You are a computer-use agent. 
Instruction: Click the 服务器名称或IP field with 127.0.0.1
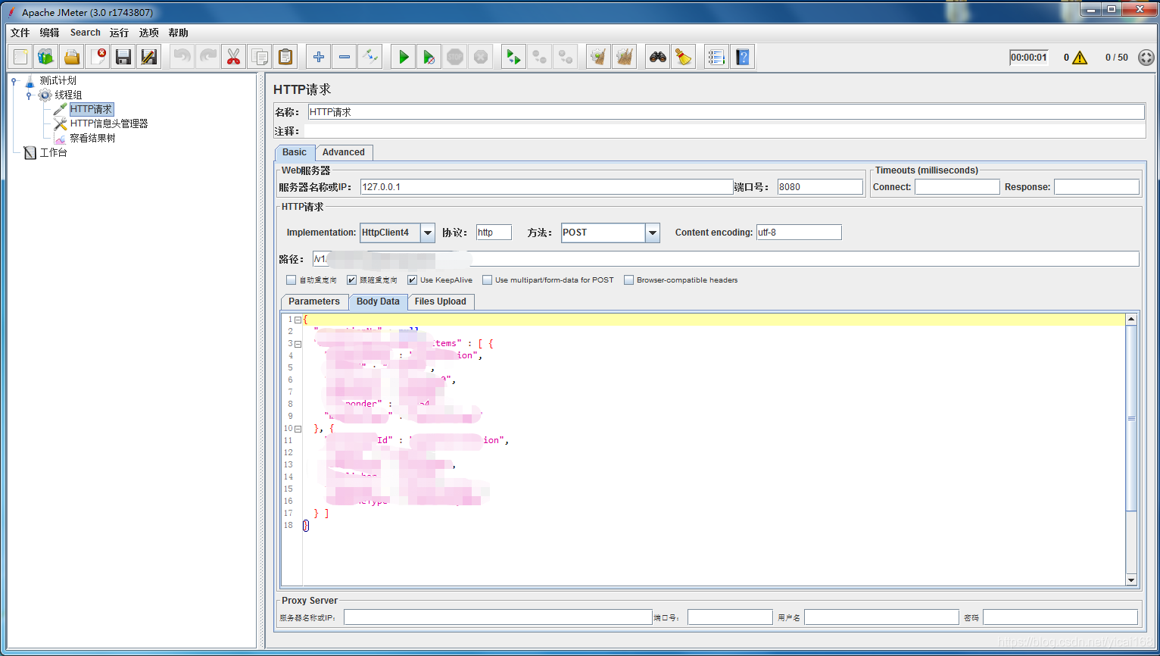547,187
